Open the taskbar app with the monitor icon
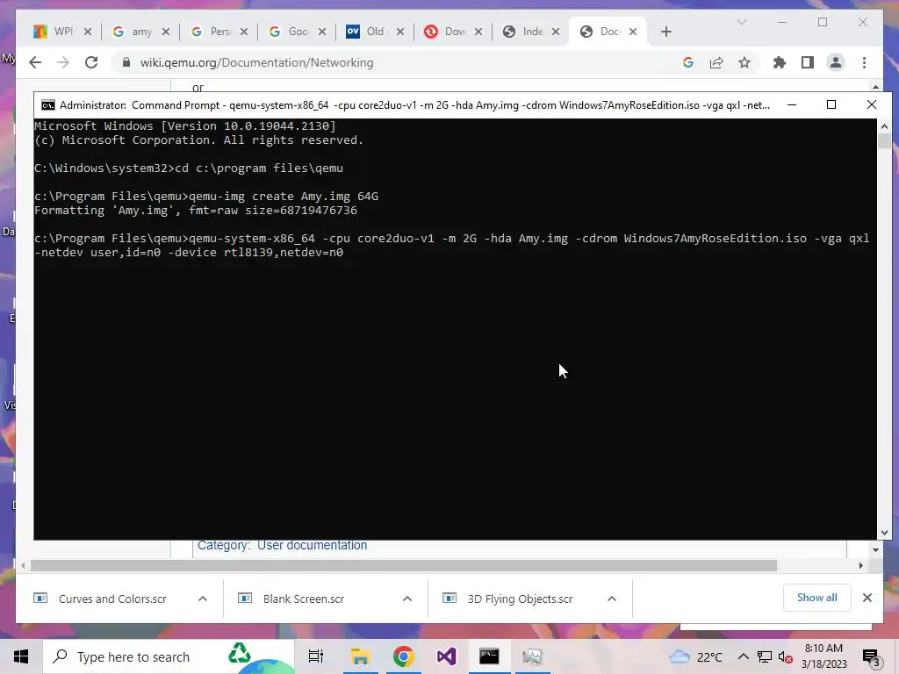 click(x=533, y=656)
